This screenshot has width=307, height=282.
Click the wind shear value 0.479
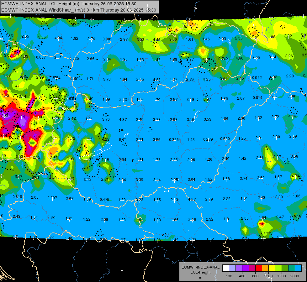point(104,199)
